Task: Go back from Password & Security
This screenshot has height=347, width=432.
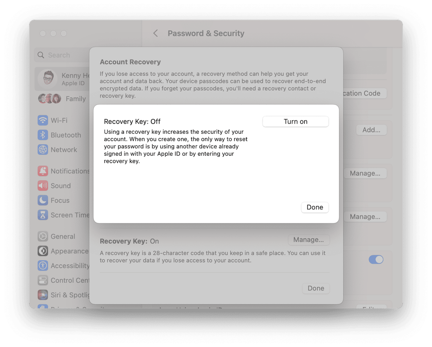Action: (155, 33)
